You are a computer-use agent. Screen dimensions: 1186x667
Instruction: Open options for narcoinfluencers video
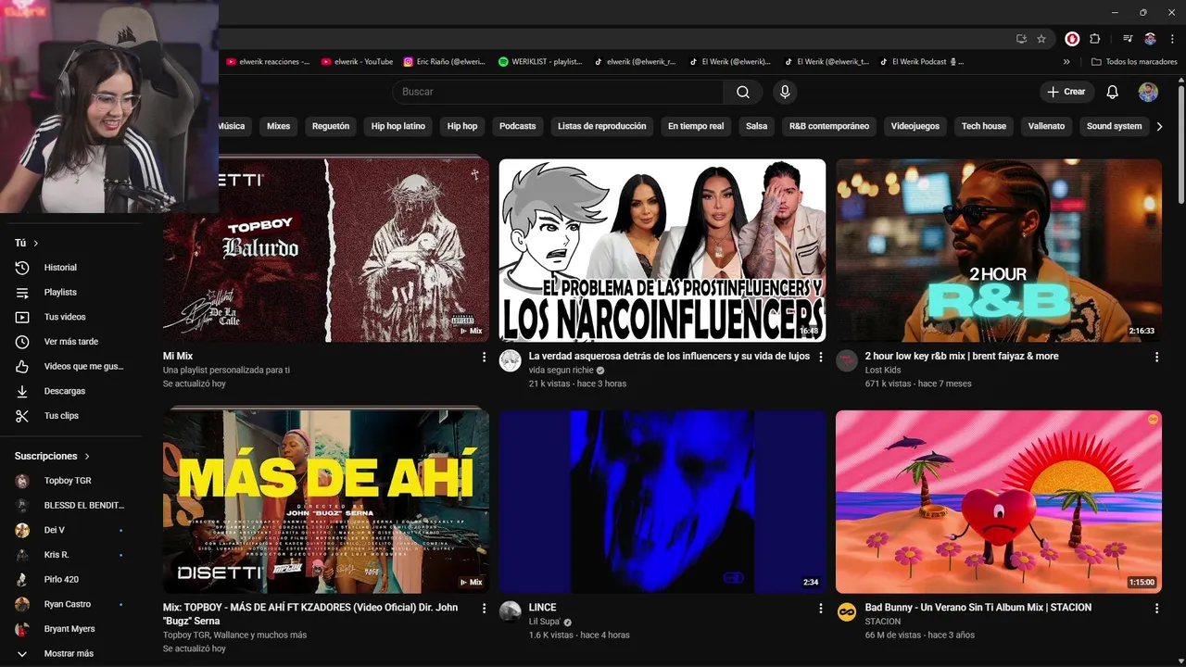[x=820, y=357]
